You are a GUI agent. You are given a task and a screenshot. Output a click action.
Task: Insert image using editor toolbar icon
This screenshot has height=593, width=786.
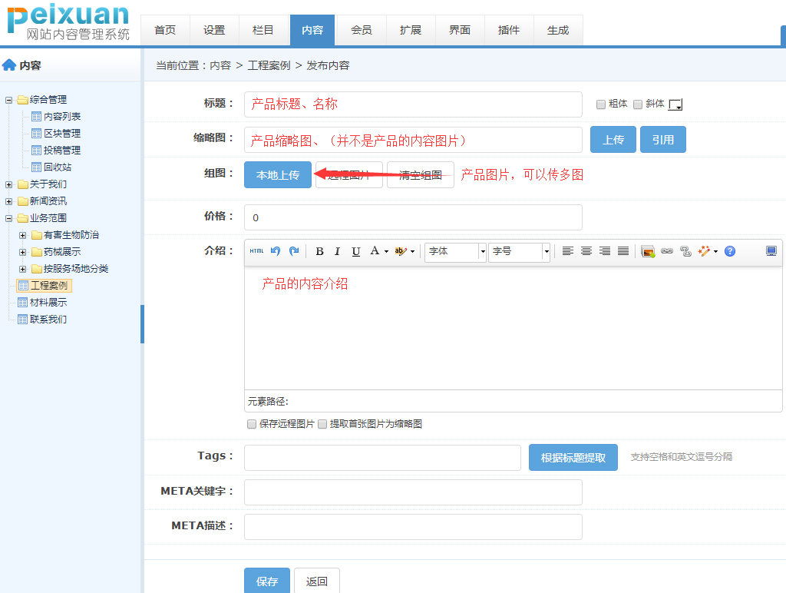pos(648,251)
